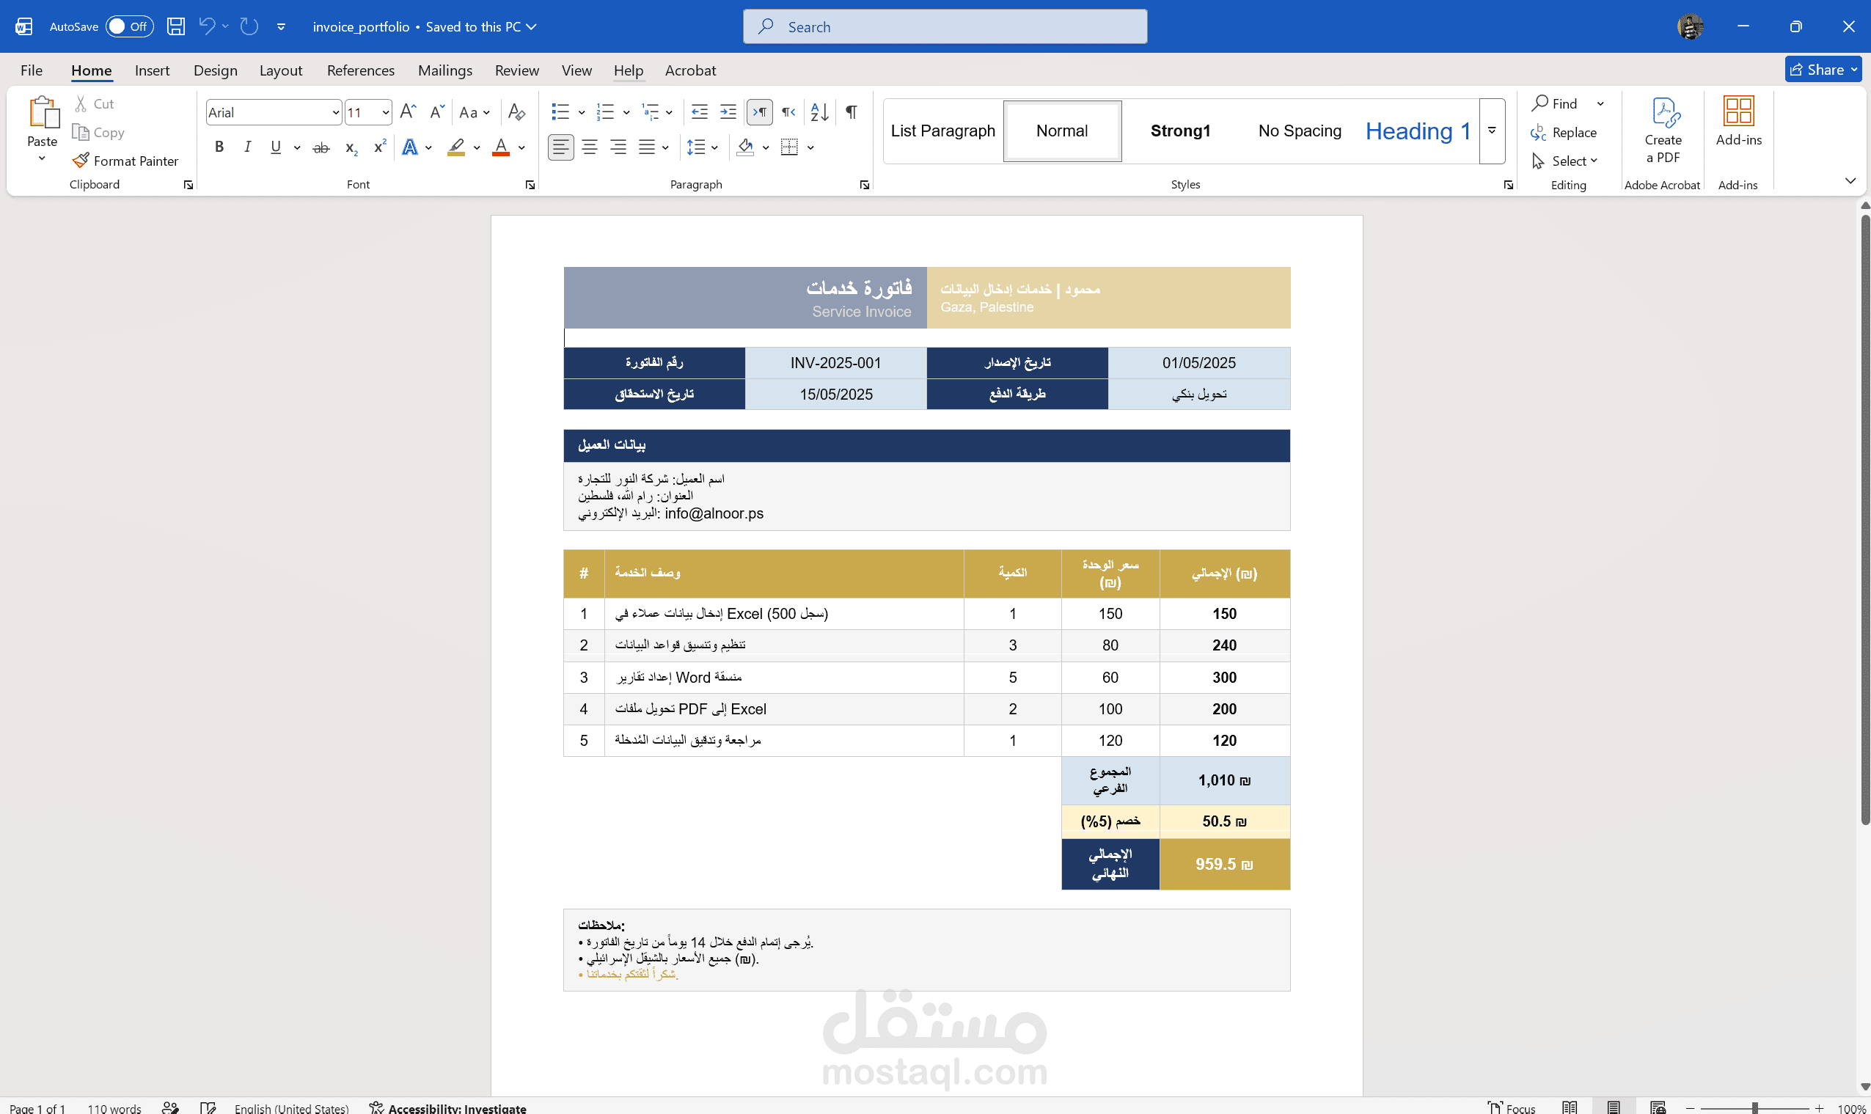
Task: Click the vertical scrollbar thumb
Action: coord(1865,520)
